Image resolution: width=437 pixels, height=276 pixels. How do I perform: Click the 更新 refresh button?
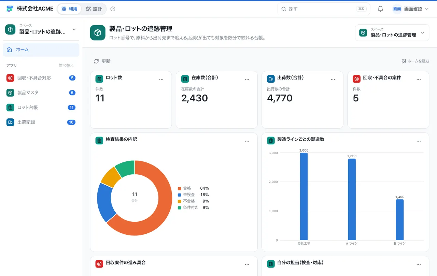(x=102, y=61)
